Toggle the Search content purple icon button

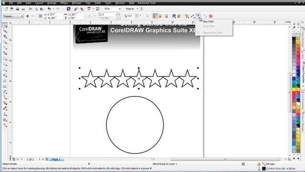tap(69, 9)
